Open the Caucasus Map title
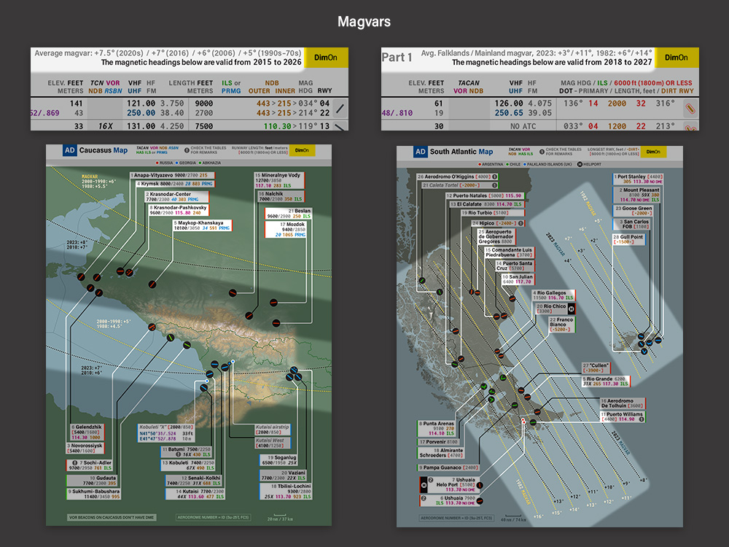 [104, 150]
